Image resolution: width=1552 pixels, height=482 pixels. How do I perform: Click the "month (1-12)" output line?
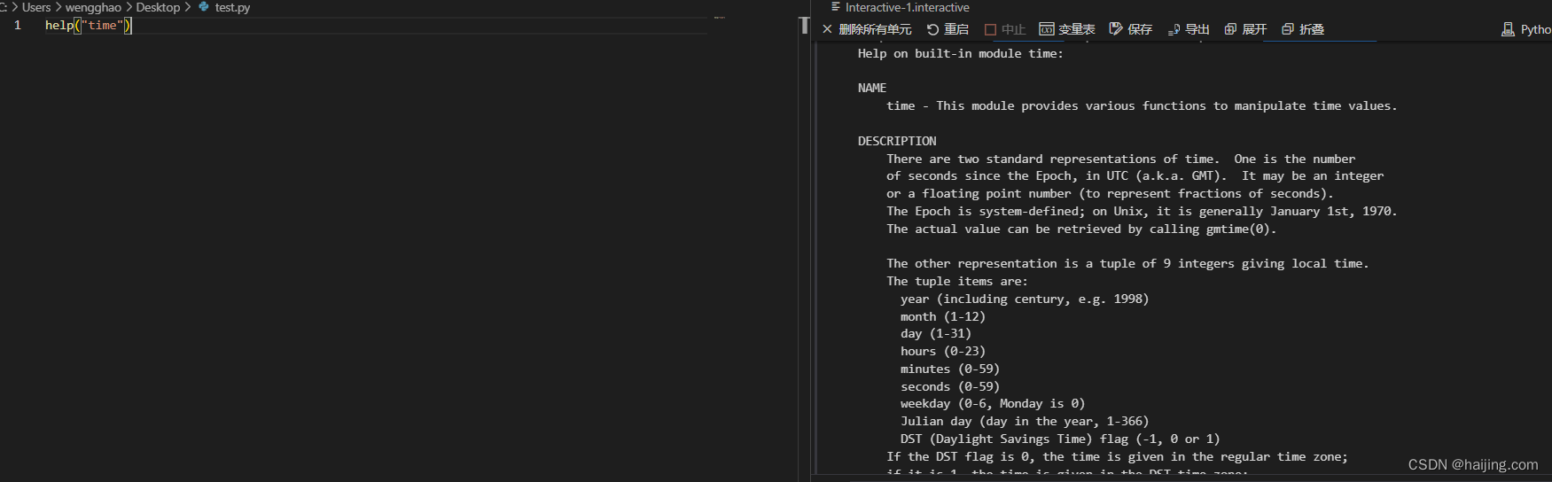pos(943,316)
